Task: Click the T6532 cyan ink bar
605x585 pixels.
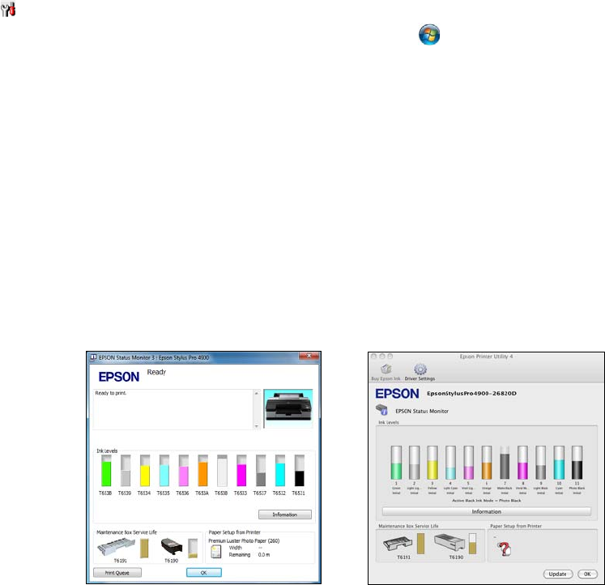Action: [x=279, y=471]
